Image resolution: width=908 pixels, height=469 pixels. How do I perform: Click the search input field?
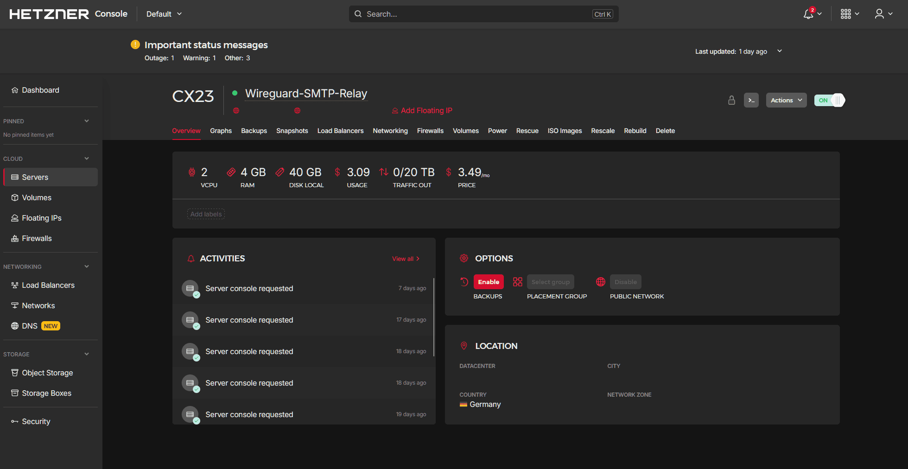coord(477,14)
